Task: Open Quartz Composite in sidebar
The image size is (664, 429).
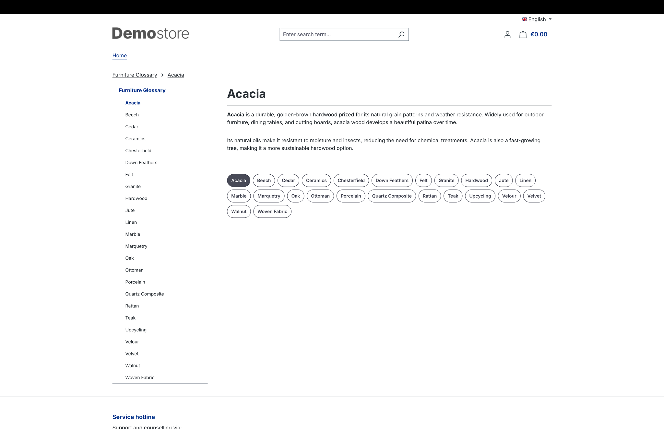Action: pos(145,294)
